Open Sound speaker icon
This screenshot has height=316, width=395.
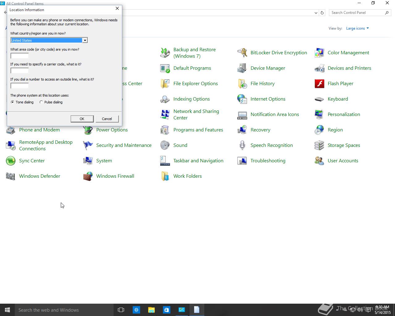pyautogui.click(x=165, y=145)
